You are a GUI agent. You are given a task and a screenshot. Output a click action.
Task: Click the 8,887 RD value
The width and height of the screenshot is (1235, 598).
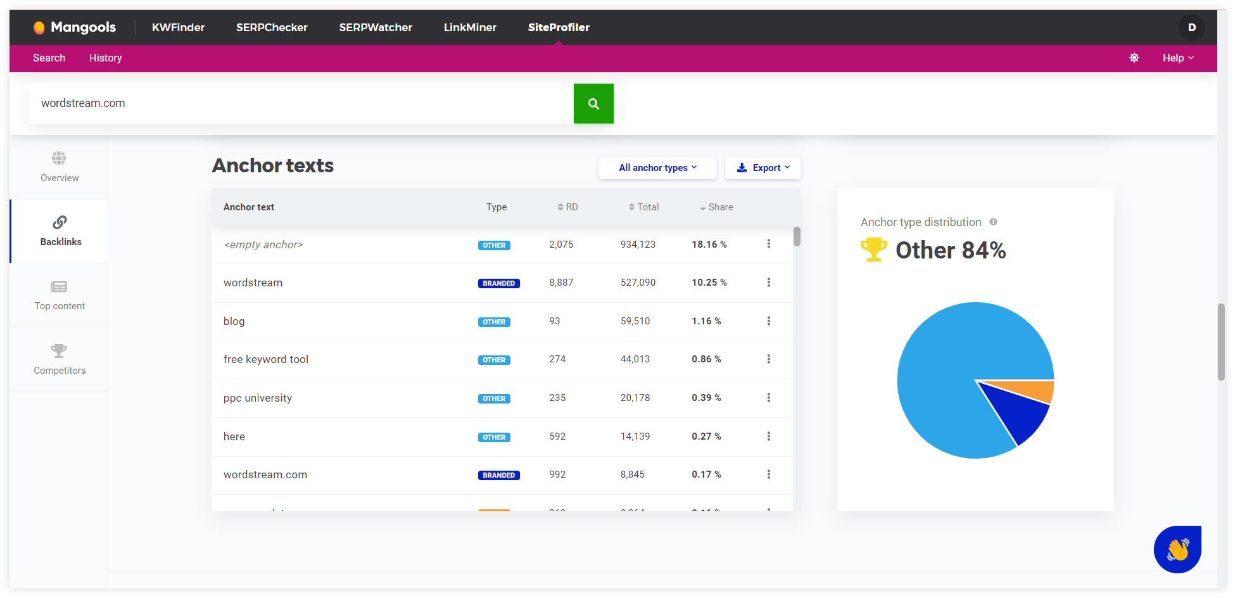pyautogui.click(x=561, y=283)
